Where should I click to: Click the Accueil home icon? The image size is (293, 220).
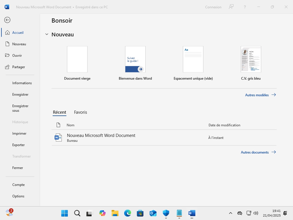pyautogui.click(x=7, y=33)
